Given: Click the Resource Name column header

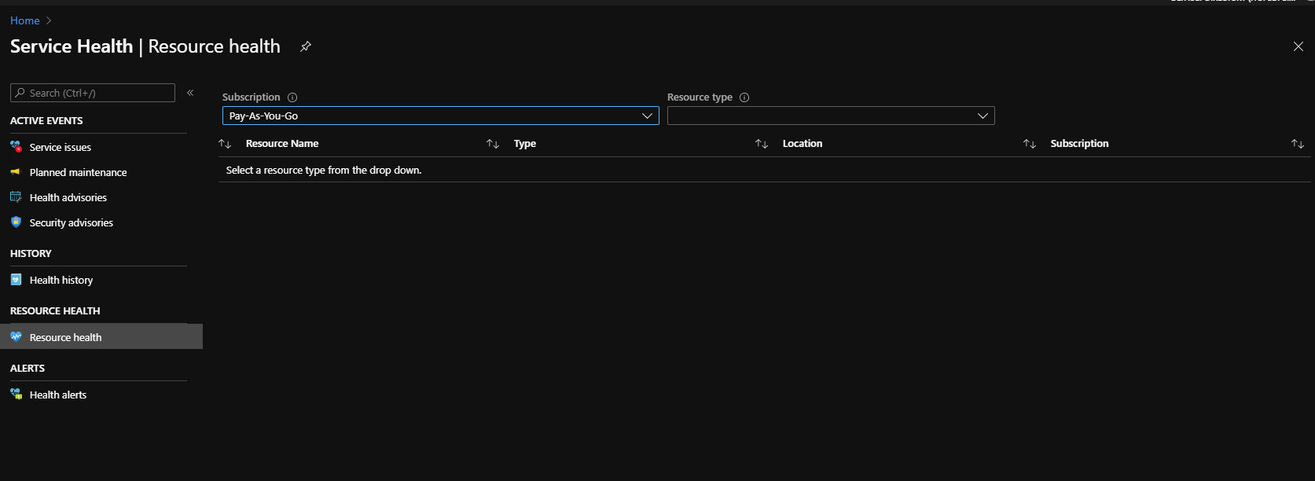Looking at the screenshot, I should coord(282,144).
